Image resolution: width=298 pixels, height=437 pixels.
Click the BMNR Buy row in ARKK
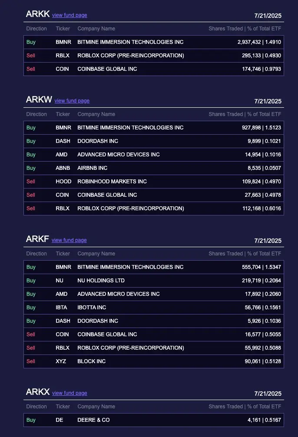click(153, 42)
